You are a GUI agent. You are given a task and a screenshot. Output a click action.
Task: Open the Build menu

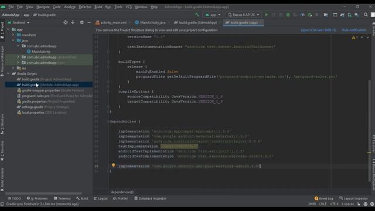pos(98,7)
